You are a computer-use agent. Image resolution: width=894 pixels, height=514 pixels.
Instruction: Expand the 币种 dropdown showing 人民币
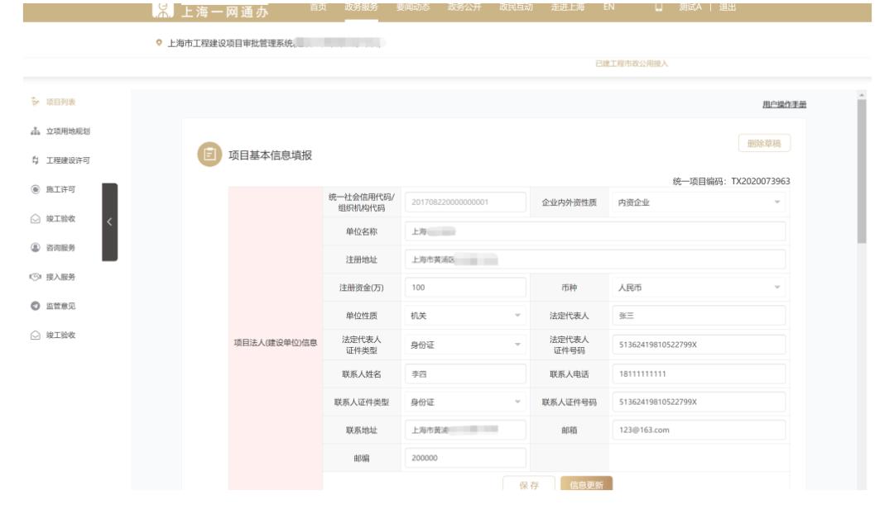(697, 287)
